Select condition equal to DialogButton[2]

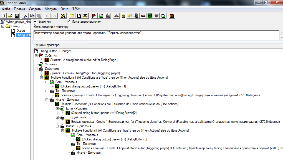tap(104, 113)
